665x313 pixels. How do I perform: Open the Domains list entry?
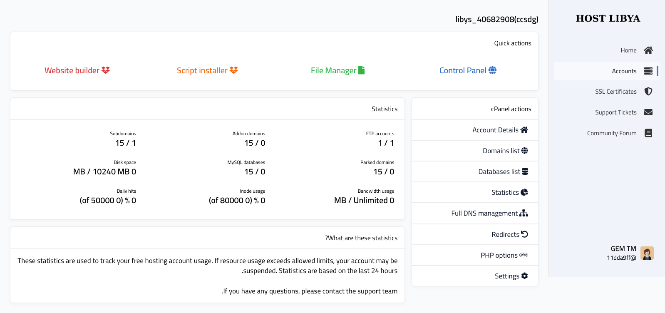click(501, 151)
